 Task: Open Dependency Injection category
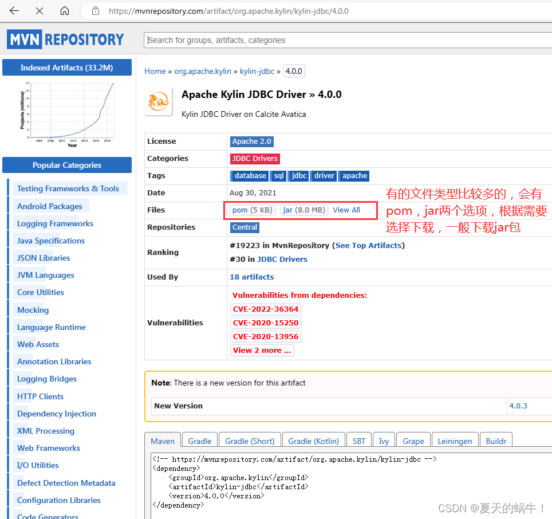(57, 414)
